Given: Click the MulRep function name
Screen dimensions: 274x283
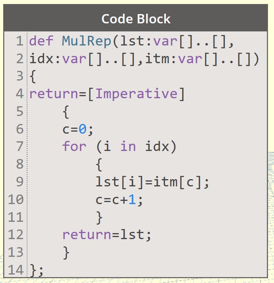Looking at the screenshot, I should coord(87,41).
